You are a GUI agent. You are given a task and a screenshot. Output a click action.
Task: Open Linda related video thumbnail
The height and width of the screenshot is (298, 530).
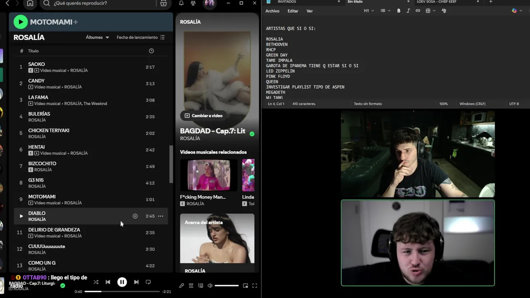tap(248, 175)
